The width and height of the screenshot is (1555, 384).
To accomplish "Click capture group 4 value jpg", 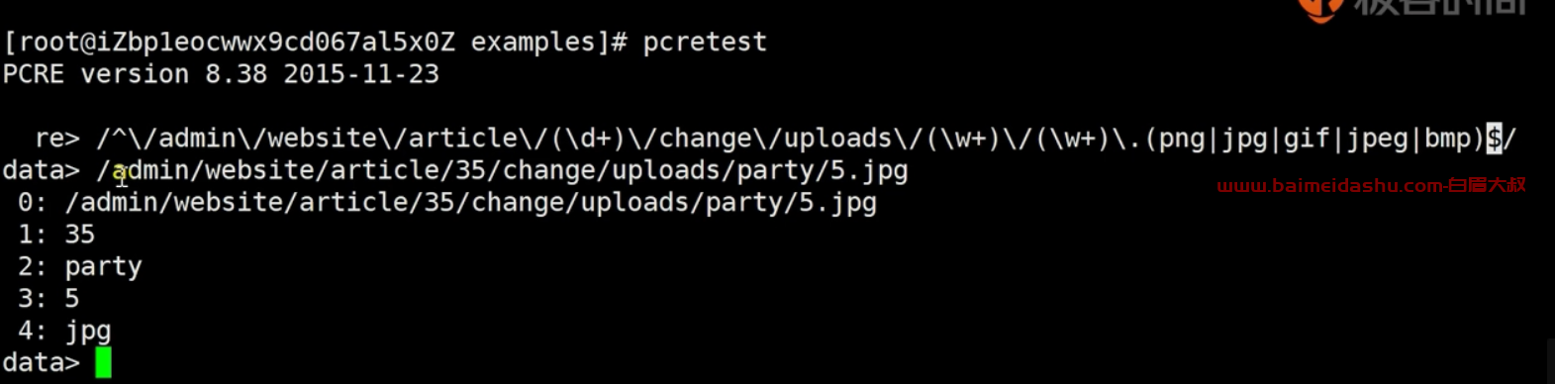I will point(88,331).
